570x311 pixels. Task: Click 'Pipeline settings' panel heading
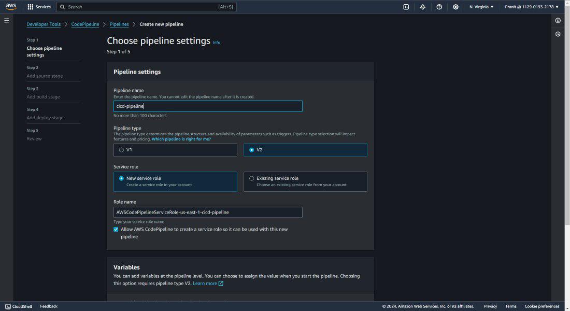pyautogui.click(x=137, y=72)
